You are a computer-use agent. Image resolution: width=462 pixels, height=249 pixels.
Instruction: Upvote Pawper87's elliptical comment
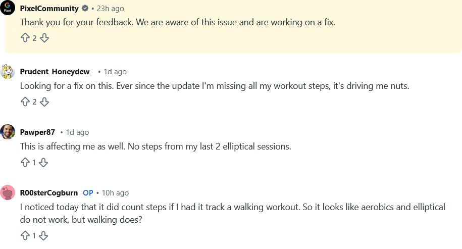(x=25, y=163)
